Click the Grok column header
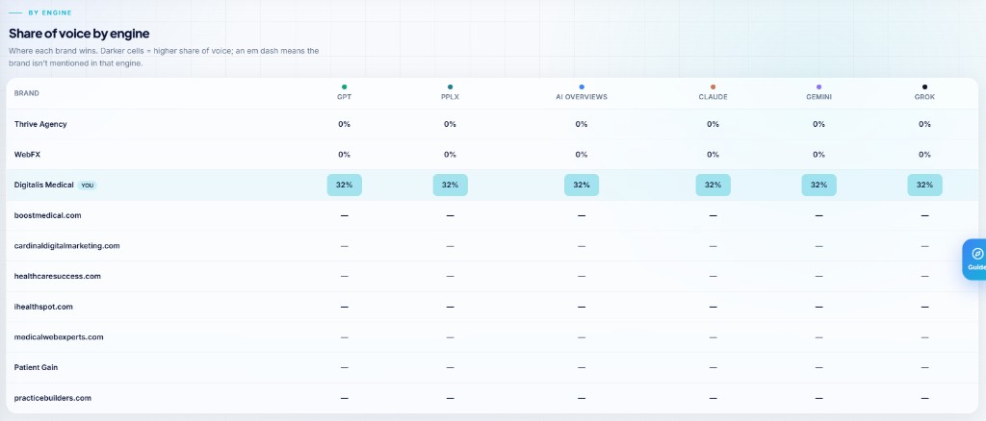Screen dimensions: 986x421 (x=924, y=97)
